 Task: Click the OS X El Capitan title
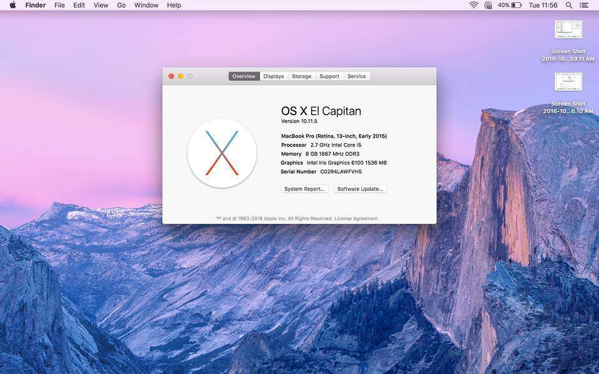(x=321, y=111)
